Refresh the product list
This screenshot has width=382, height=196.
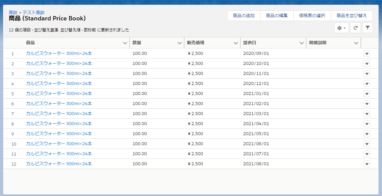[356, 28]
